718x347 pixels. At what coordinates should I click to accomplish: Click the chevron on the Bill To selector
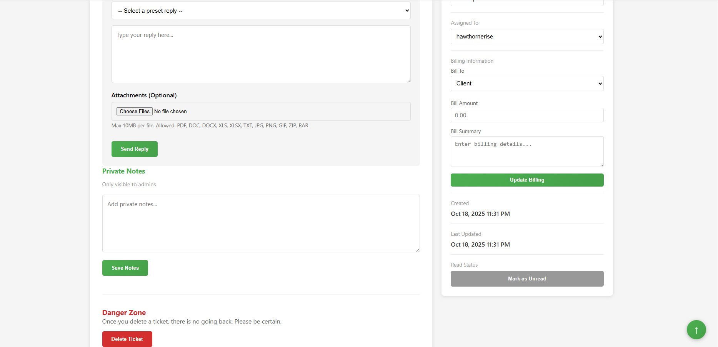click(599, 83)
